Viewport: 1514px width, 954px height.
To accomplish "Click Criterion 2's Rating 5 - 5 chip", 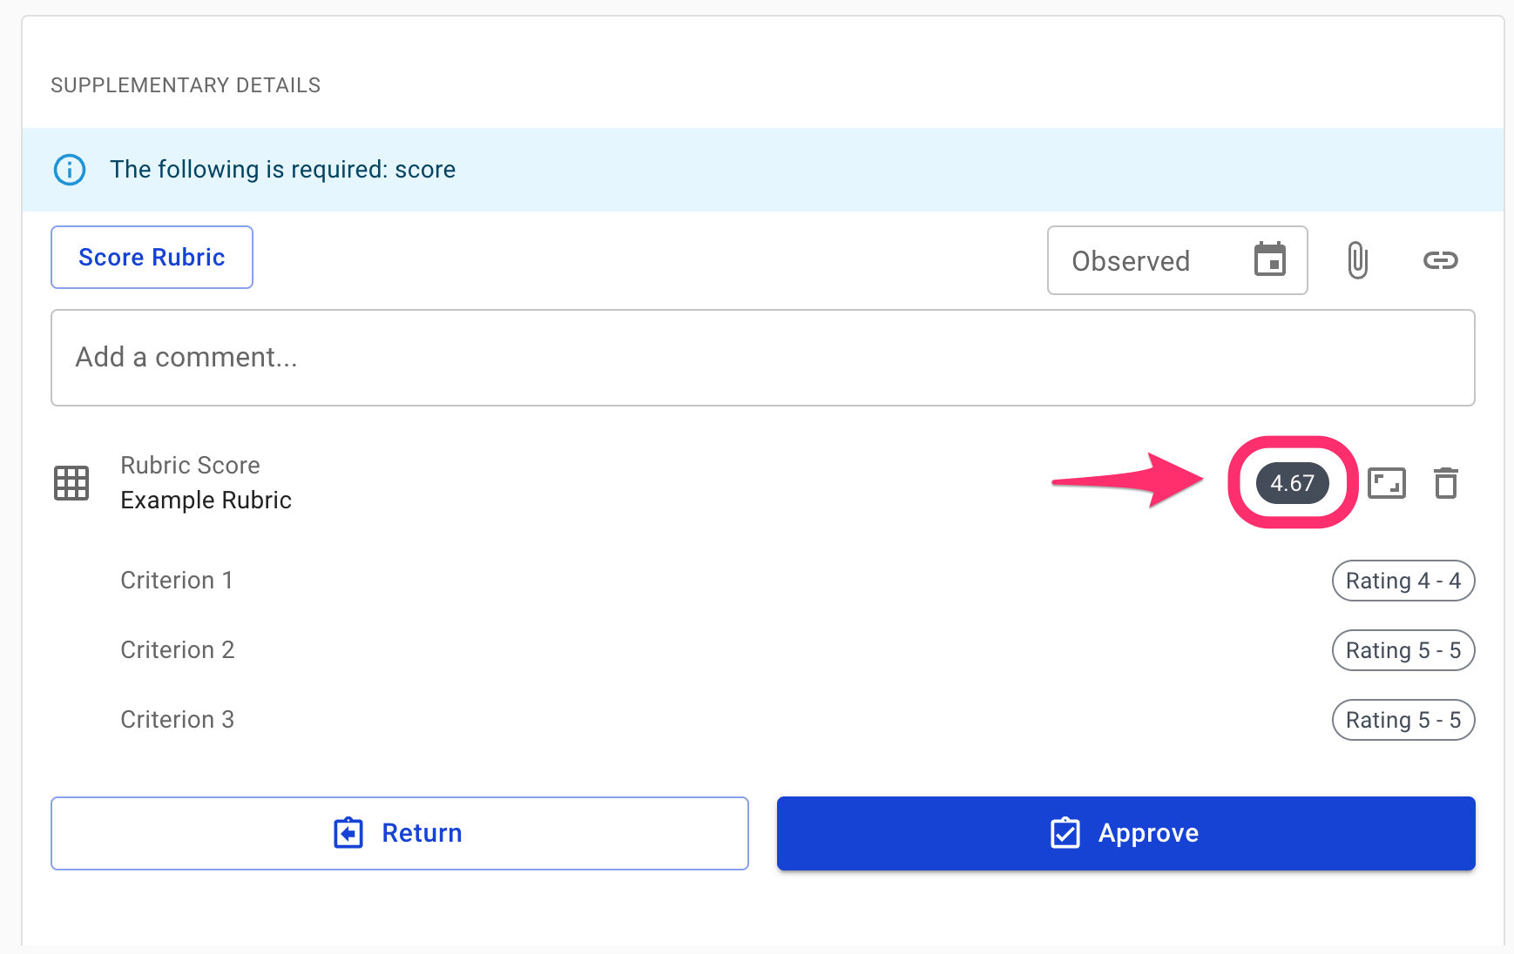I will coord(1402,650).
